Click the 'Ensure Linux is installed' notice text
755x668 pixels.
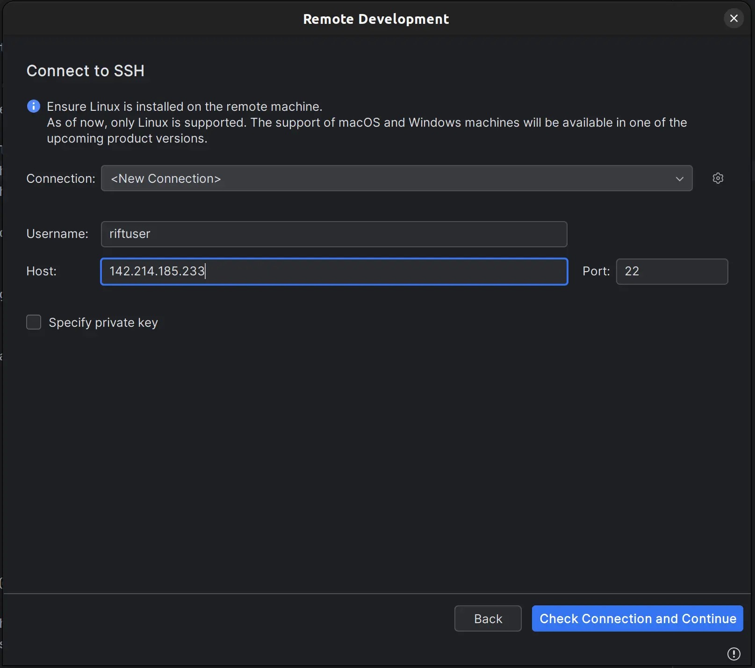(185, 107)
